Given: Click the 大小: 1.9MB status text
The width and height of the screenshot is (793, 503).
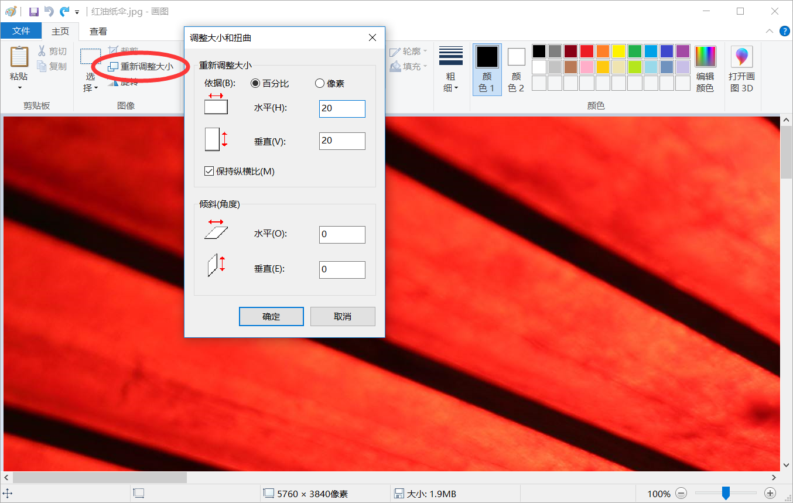Looking at the screenshot, I should tap(432, 494).
